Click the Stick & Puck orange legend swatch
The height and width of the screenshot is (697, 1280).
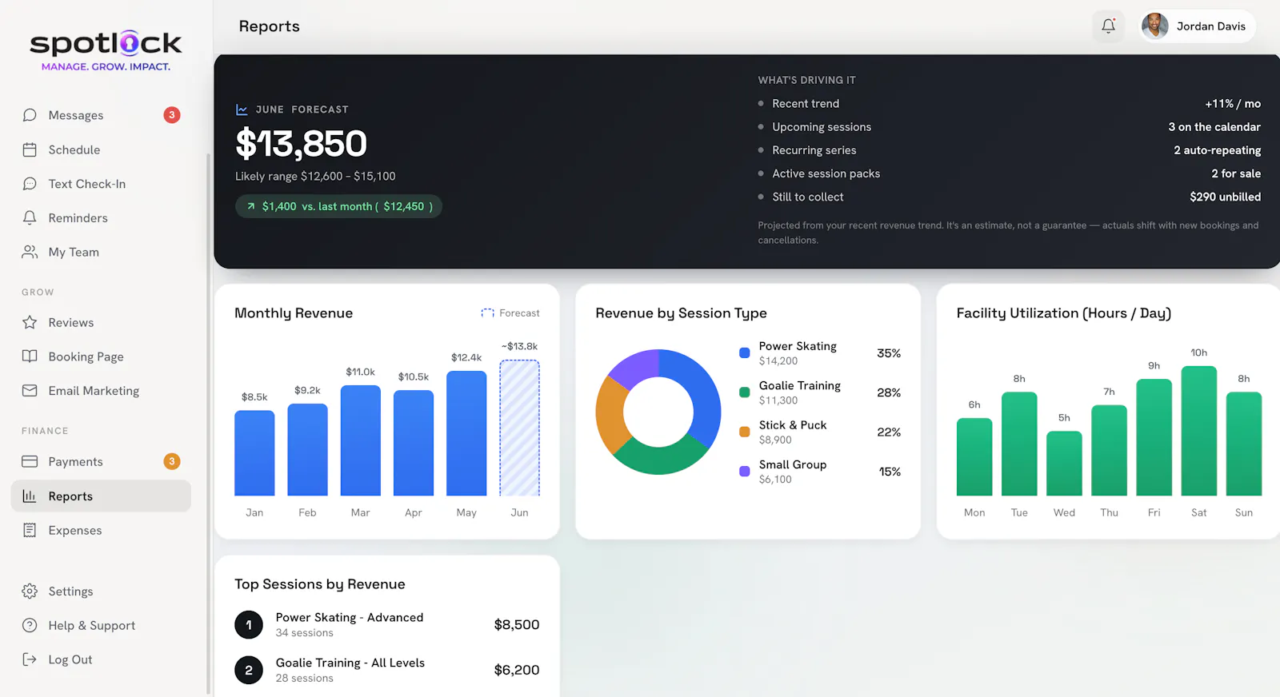tap(745, 432)
